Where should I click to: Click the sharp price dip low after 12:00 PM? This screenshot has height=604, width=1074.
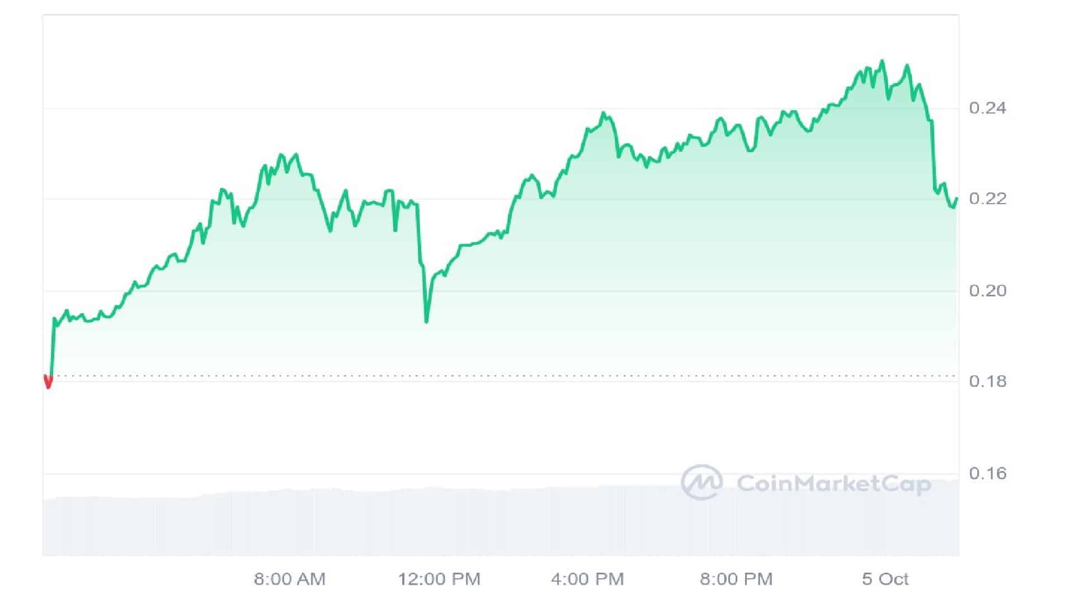point(426,322)
